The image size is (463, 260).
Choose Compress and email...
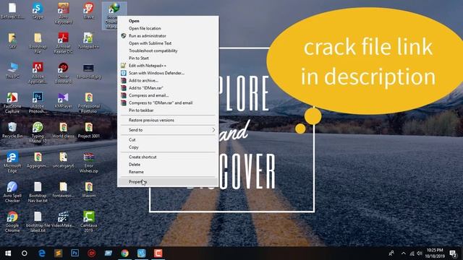click(x=168, y=95)
